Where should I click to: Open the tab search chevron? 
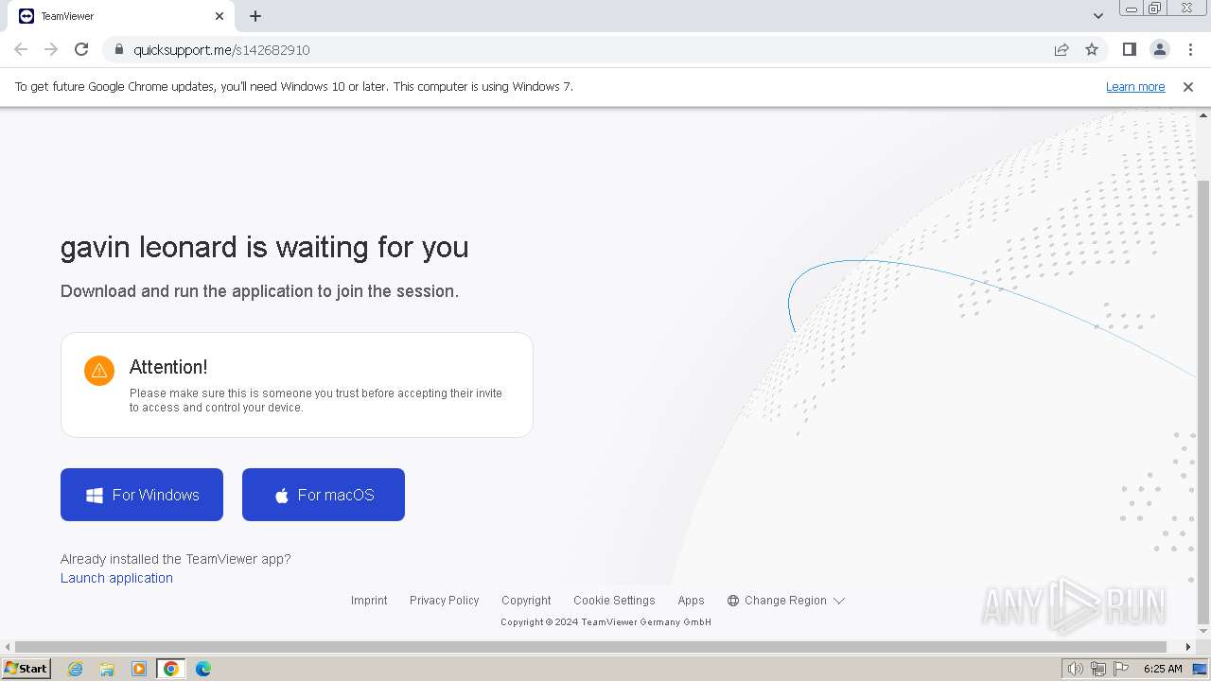[1097, 16]
